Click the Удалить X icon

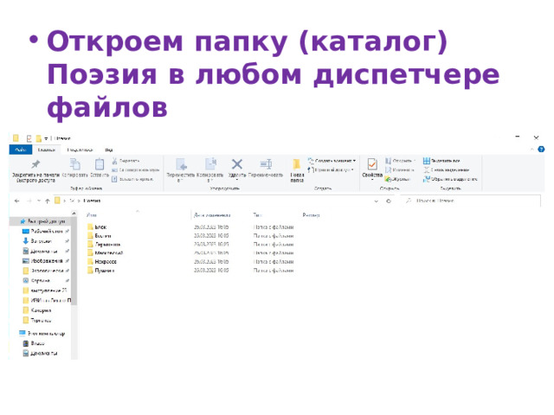click(236, 164)
